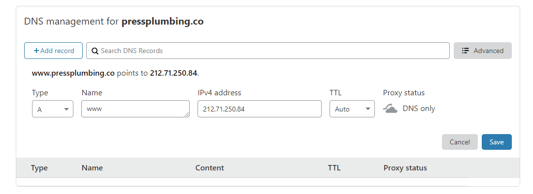The width and height of the screenshot is (533, 194).
Task: Click the bold www.pressplumbing.co summary text
Action: pyautogui.click(x=73, y=73)
